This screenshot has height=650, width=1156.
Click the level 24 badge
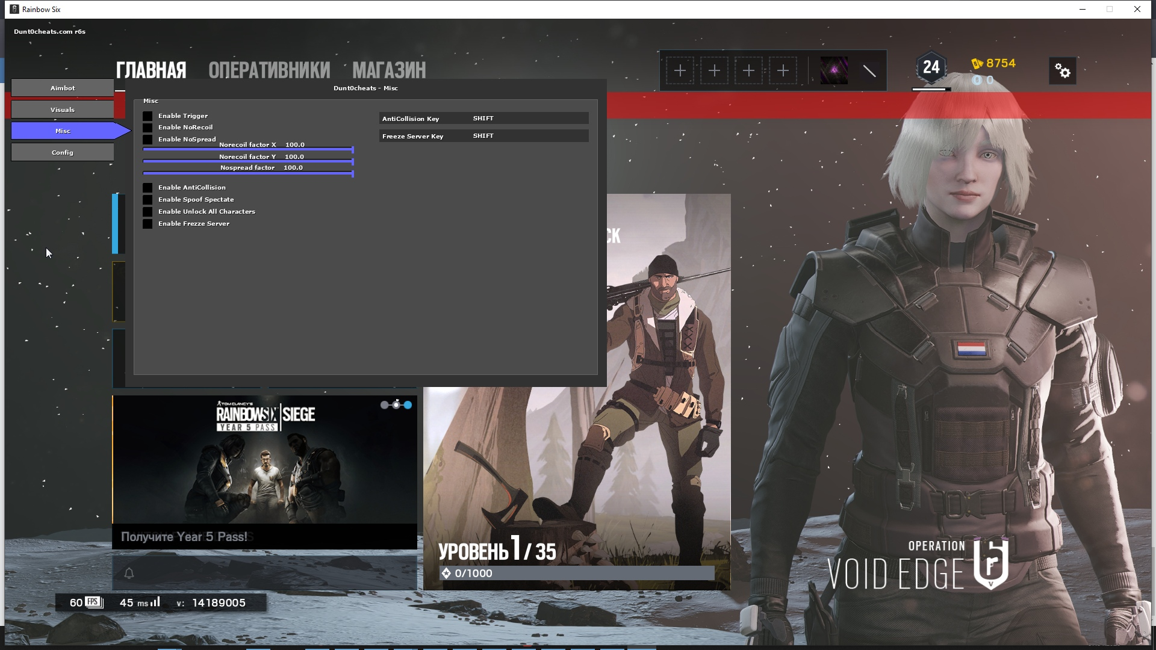click(931, 67)
